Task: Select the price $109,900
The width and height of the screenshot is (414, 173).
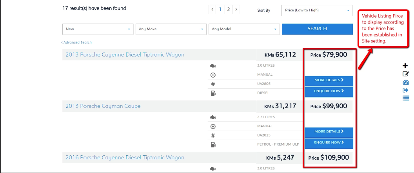Action: (334, 158)
